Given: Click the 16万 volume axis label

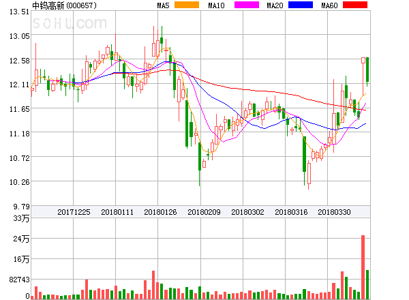Looking at the screenshot, I should [21, 259].
